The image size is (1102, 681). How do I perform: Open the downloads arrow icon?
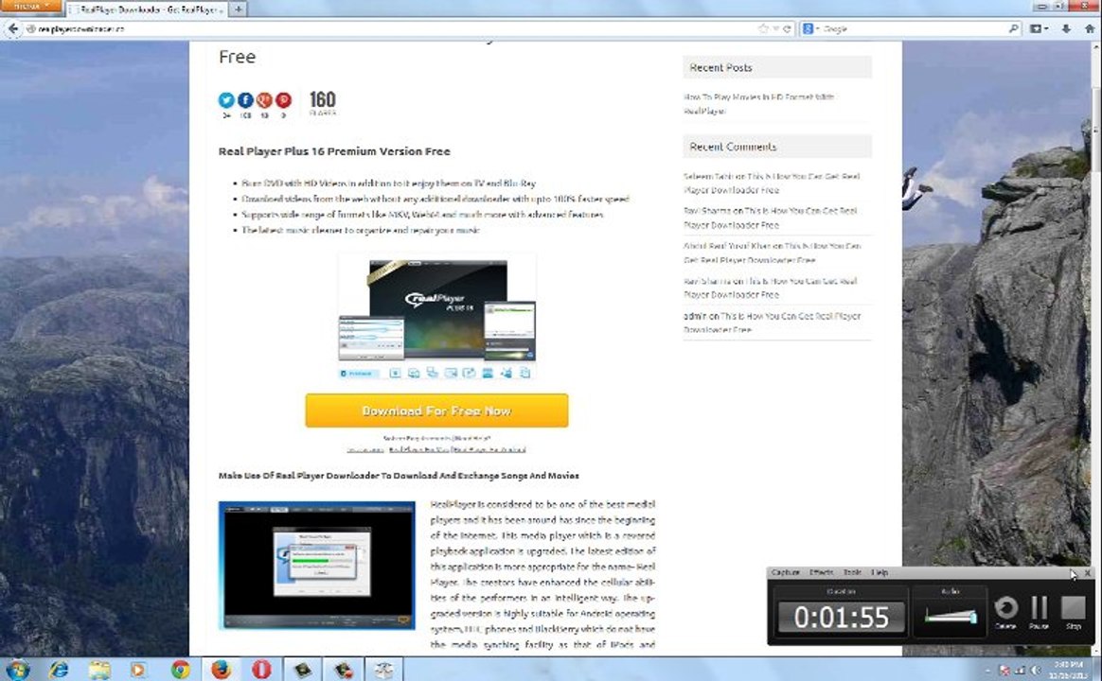[x=1066, y=28]
